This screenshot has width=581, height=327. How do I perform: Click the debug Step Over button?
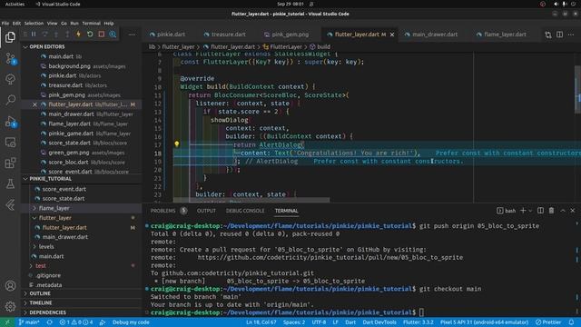pyautogui.click(x=44, y=35)
